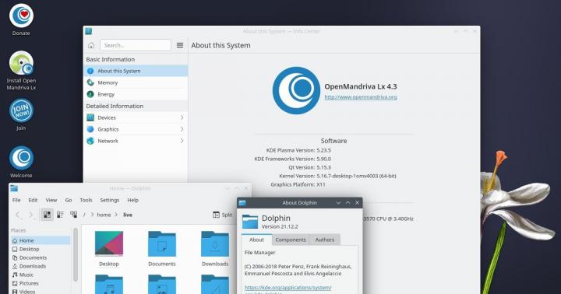Select About this System in sidebar
The width and height of the screenshot is (561, 294).
136,71
